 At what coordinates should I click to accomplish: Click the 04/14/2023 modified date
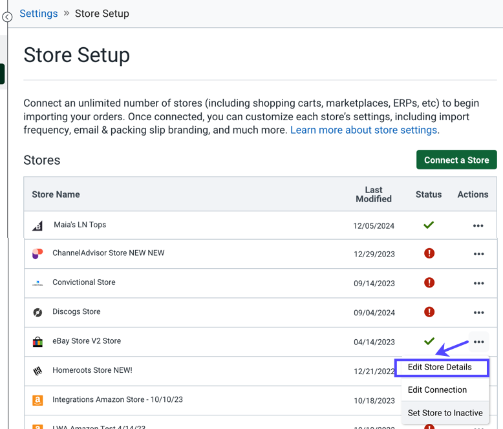click(374, 342)
